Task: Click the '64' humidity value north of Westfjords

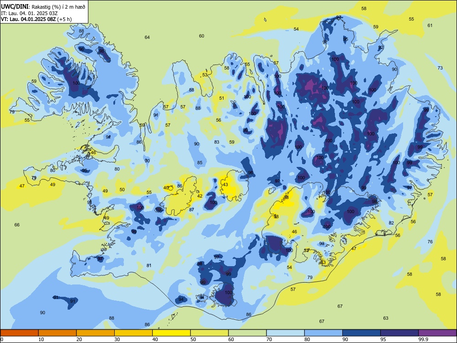Action: tap(147, 38)
